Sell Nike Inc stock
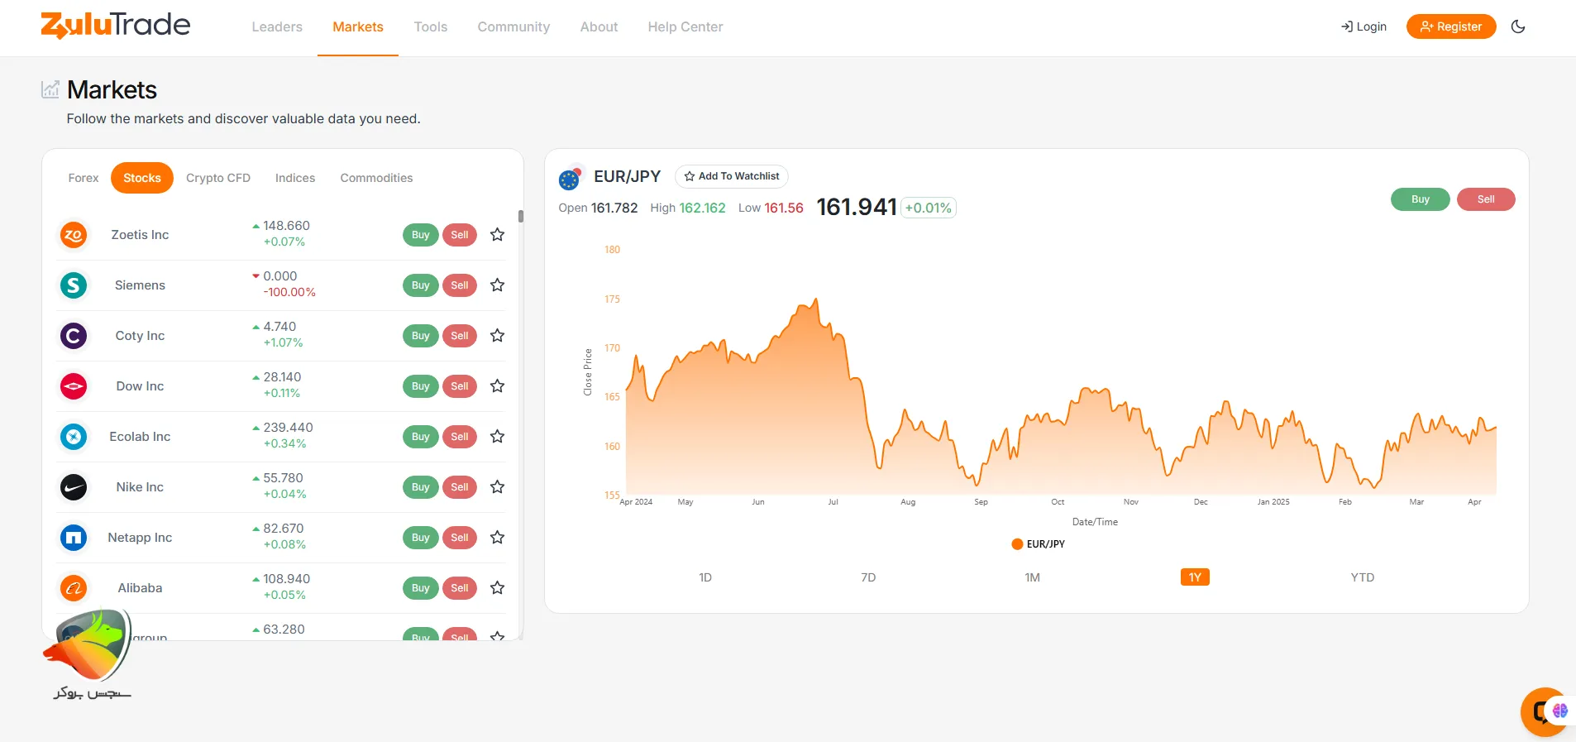The width and height of the screenshot is (1576, 742). [x=460, y=487]
